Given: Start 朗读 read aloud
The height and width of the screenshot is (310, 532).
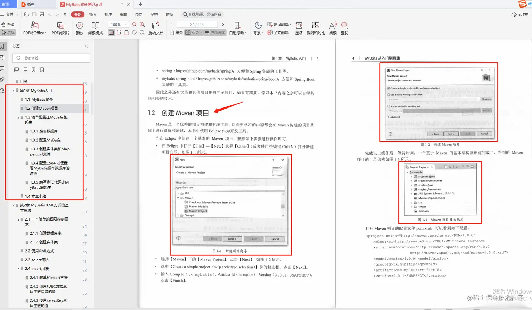Looking at the screenshot, I should 333,28.
